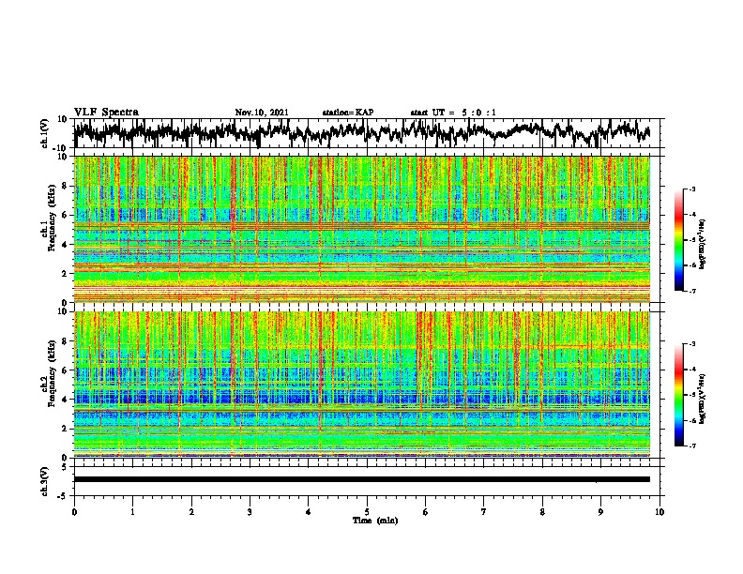The width and height of the screenshot is (743, 574).
Task: Click the ch.1 PSD color scale bar
Action: click(x=678, y=240)
